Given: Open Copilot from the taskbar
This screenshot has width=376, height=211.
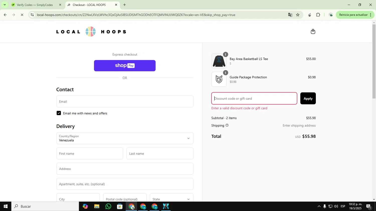Looking at the screenshot, I should tap(85, 206).
